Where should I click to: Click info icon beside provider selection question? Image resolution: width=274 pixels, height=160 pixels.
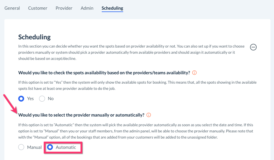pyautogui.click(x=149, y=115)
